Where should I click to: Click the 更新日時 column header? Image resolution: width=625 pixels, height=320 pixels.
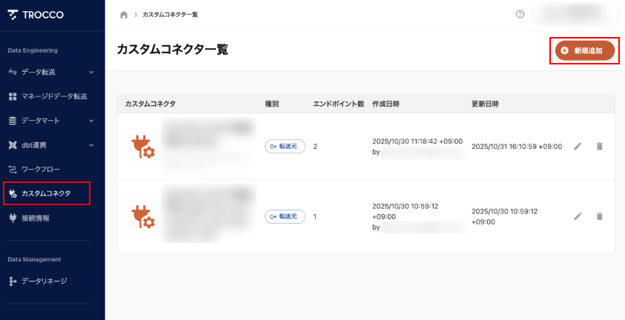click(x=485, y=104)
